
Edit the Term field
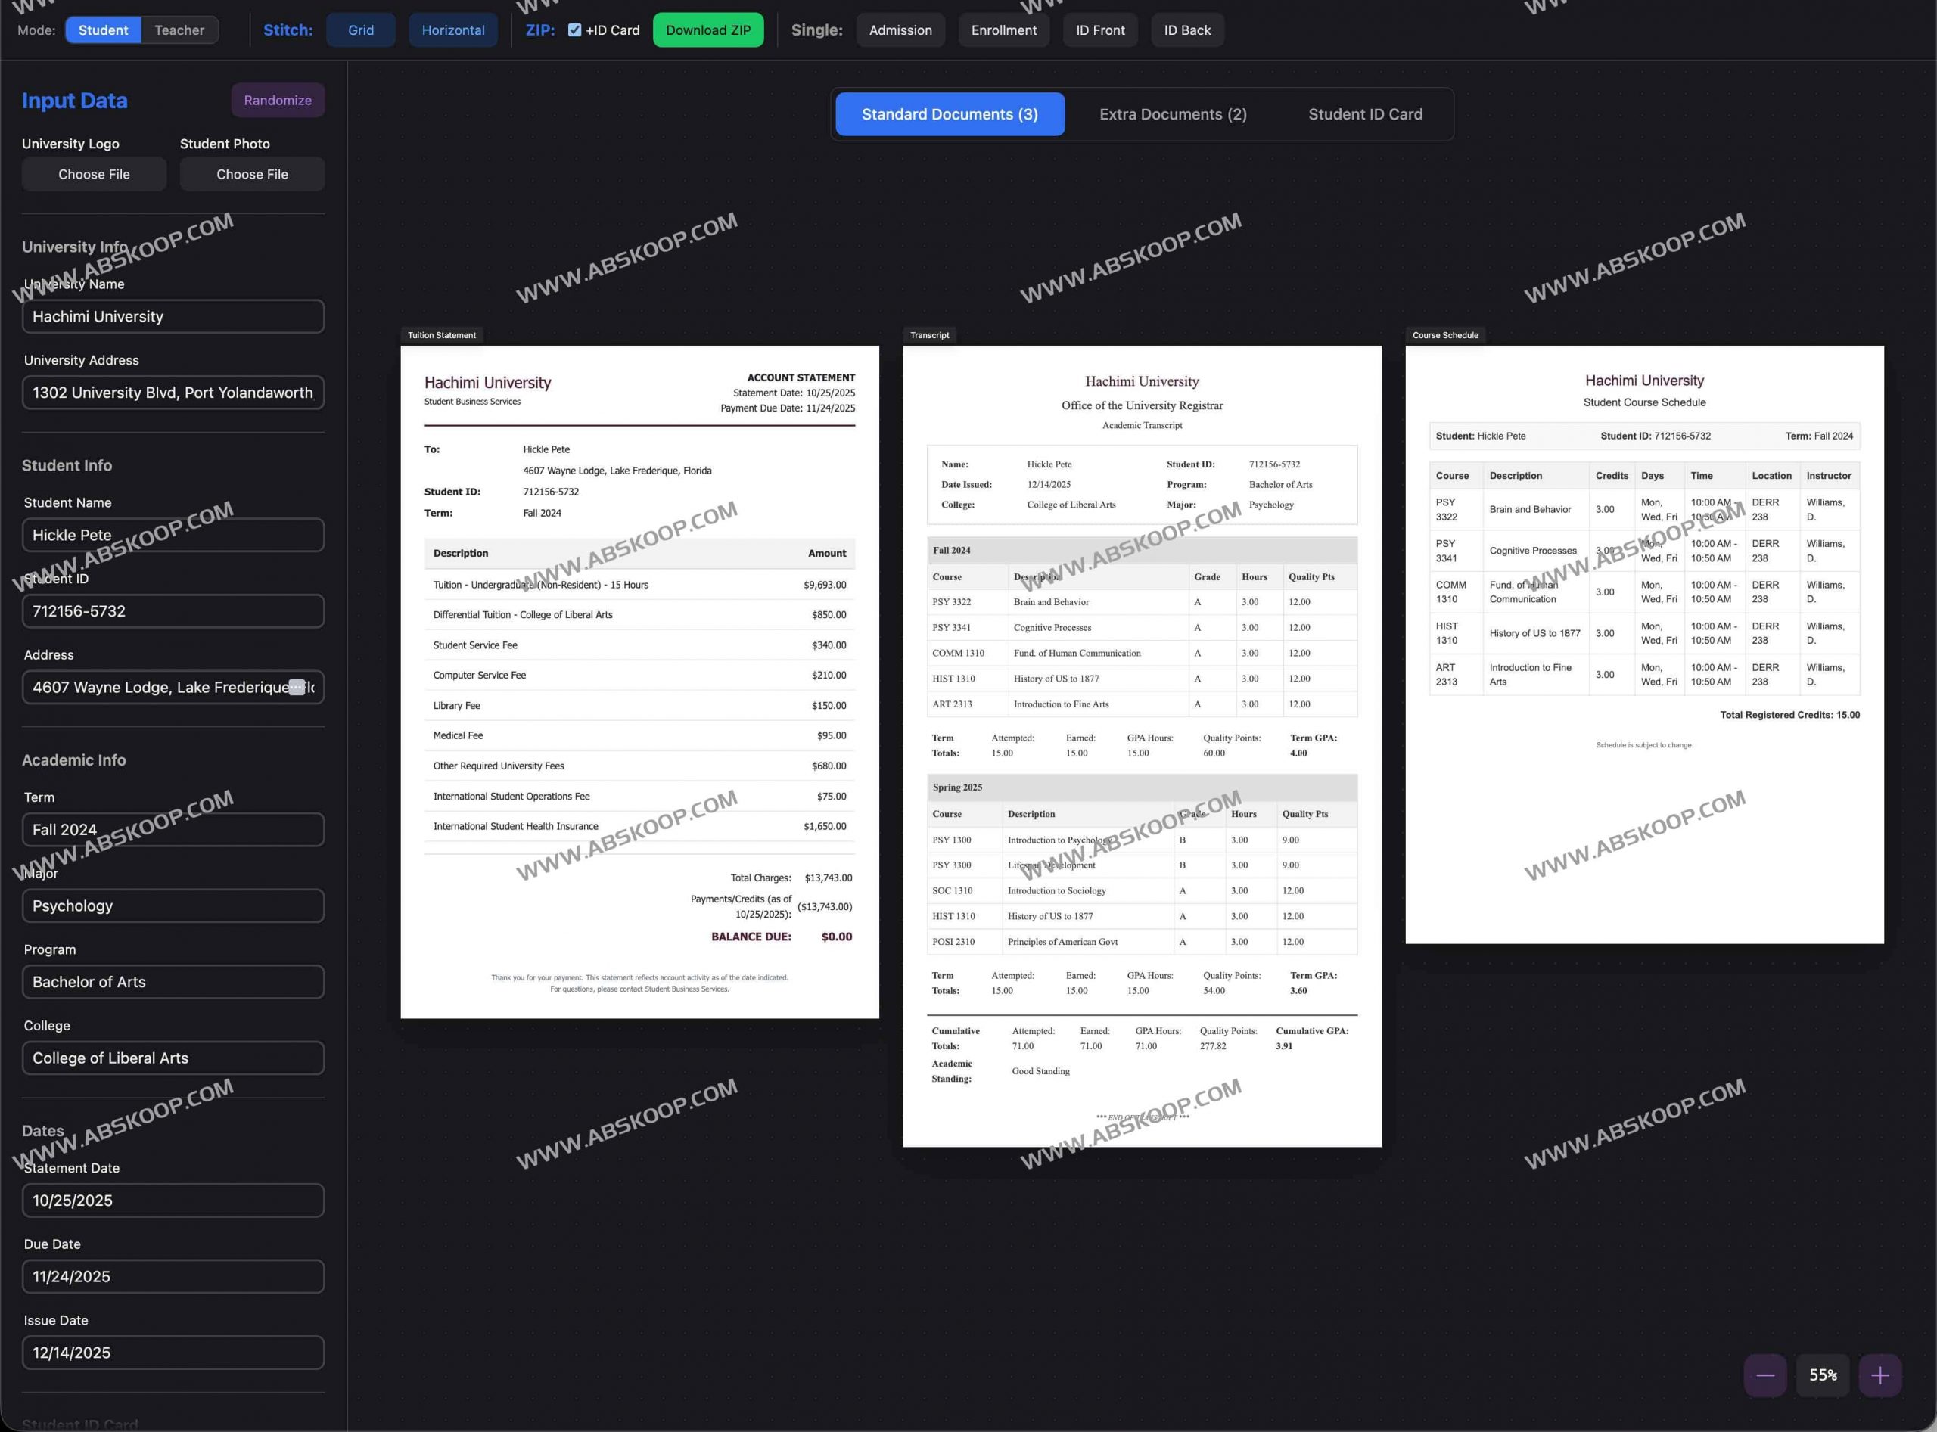click(173, 830)
